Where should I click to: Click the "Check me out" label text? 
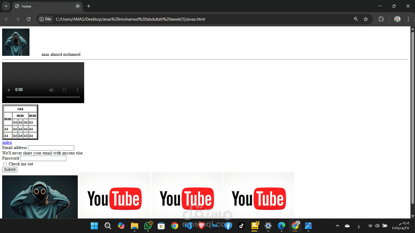(21, 164)
